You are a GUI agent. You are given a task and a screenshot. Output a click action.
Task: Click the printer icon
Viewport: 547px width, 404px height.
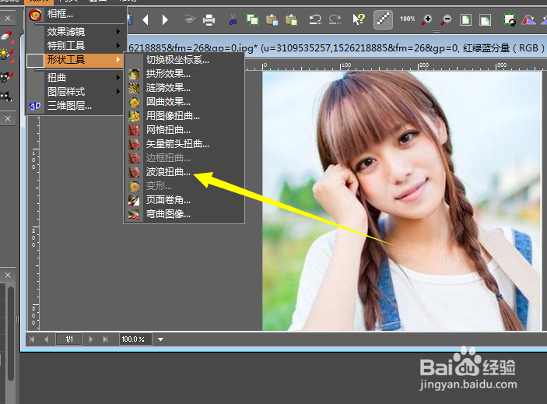pyautogui.click(x=209, y=20)
